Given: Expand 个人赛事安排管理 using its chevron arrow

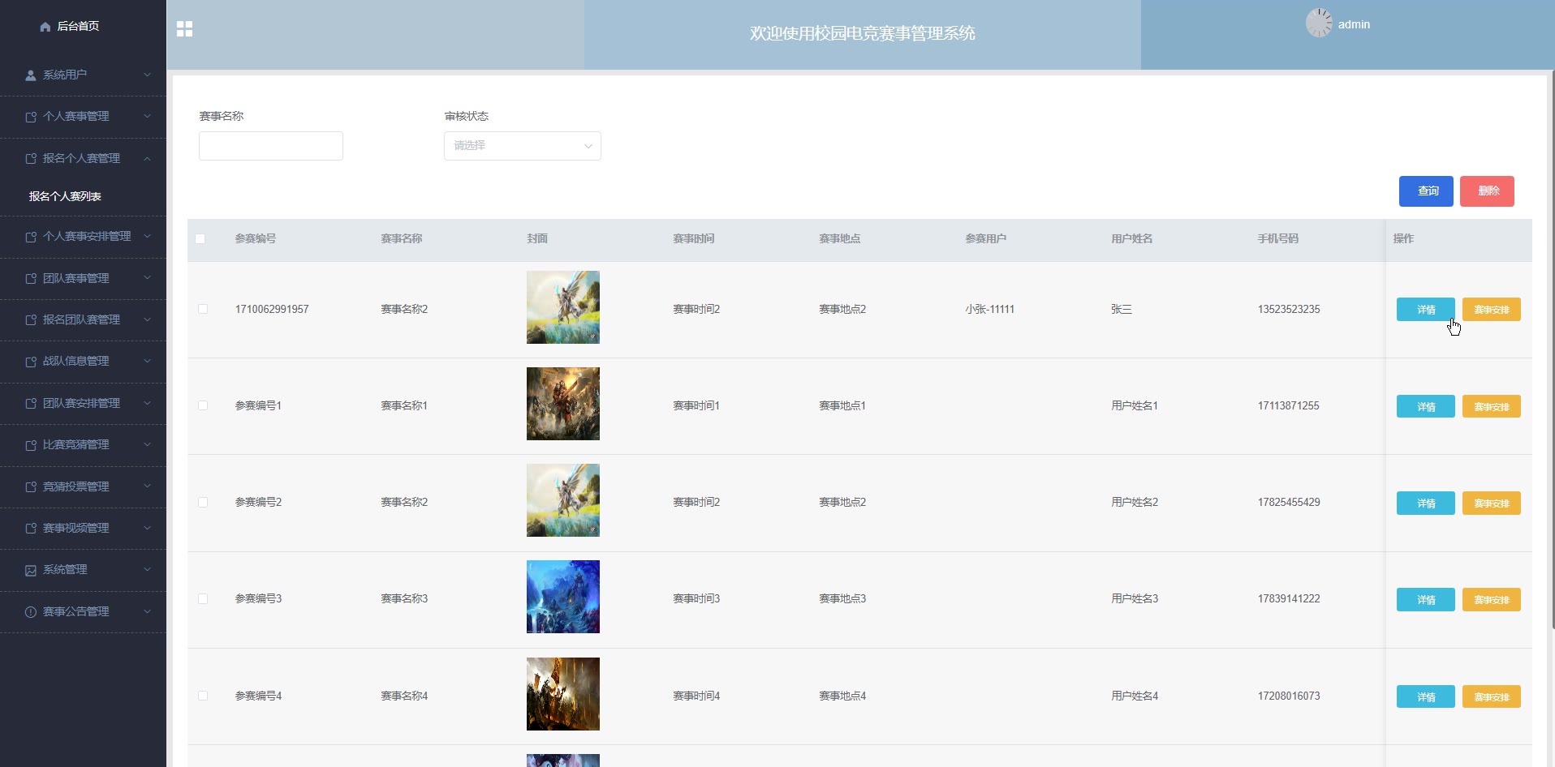Looking at the screenshot, I should click(x=147, y=236).
